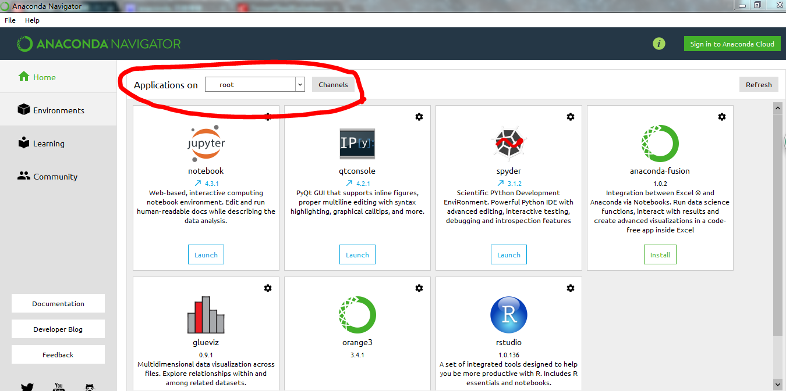Click the Channels button
786x391 pixels.
[333, 84]
